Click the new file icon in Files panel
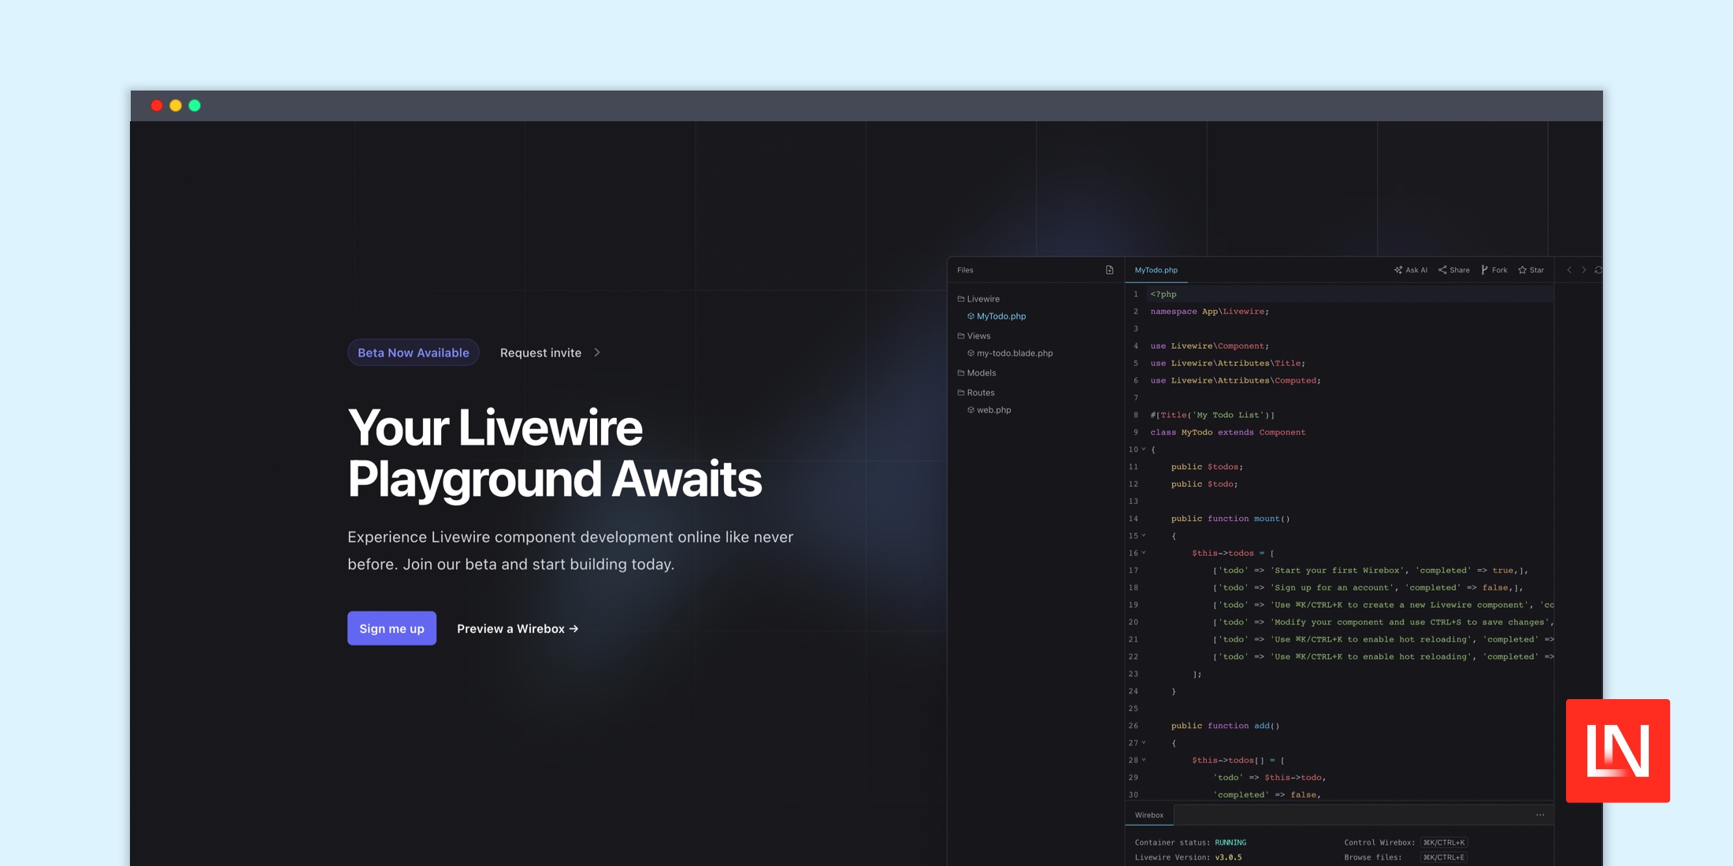Screen dimensions: 1733x866 pyautogui.click(x=1110, y=269)
